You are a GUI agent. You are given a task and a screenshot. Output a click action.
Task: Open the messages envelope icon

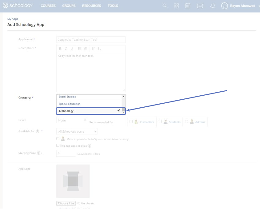coord(200,6)
